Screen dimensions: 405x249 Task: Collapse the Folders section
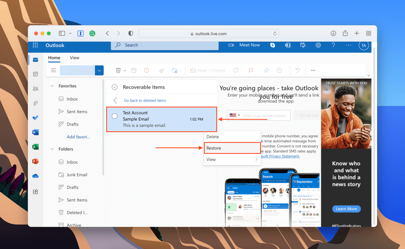[x=52, y=149]
